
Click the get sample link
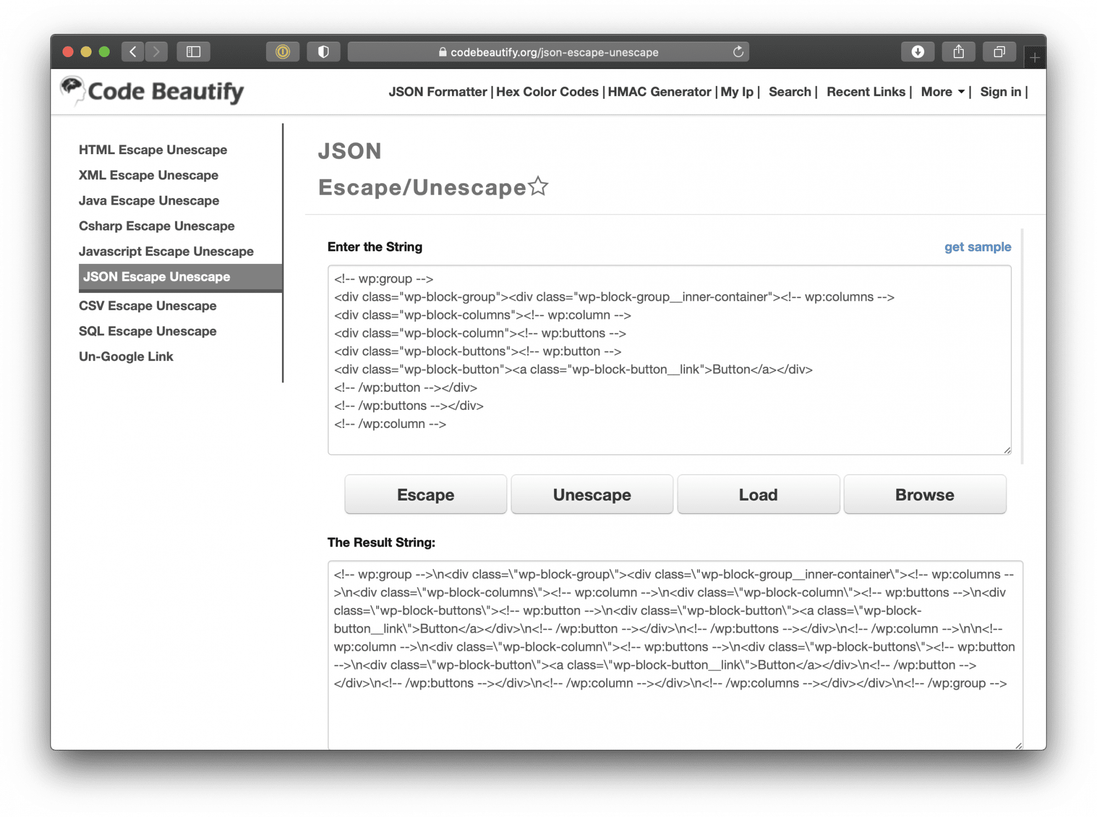click(977, 247)
